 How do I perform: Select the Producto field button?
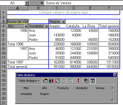[x=63, y=88]
